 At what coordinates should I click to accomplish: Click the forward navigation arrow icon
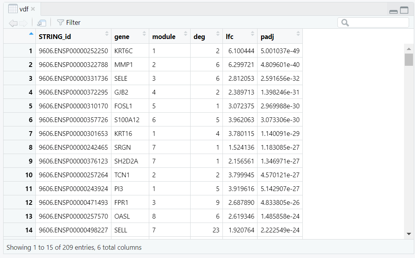[x=23, y=23]
